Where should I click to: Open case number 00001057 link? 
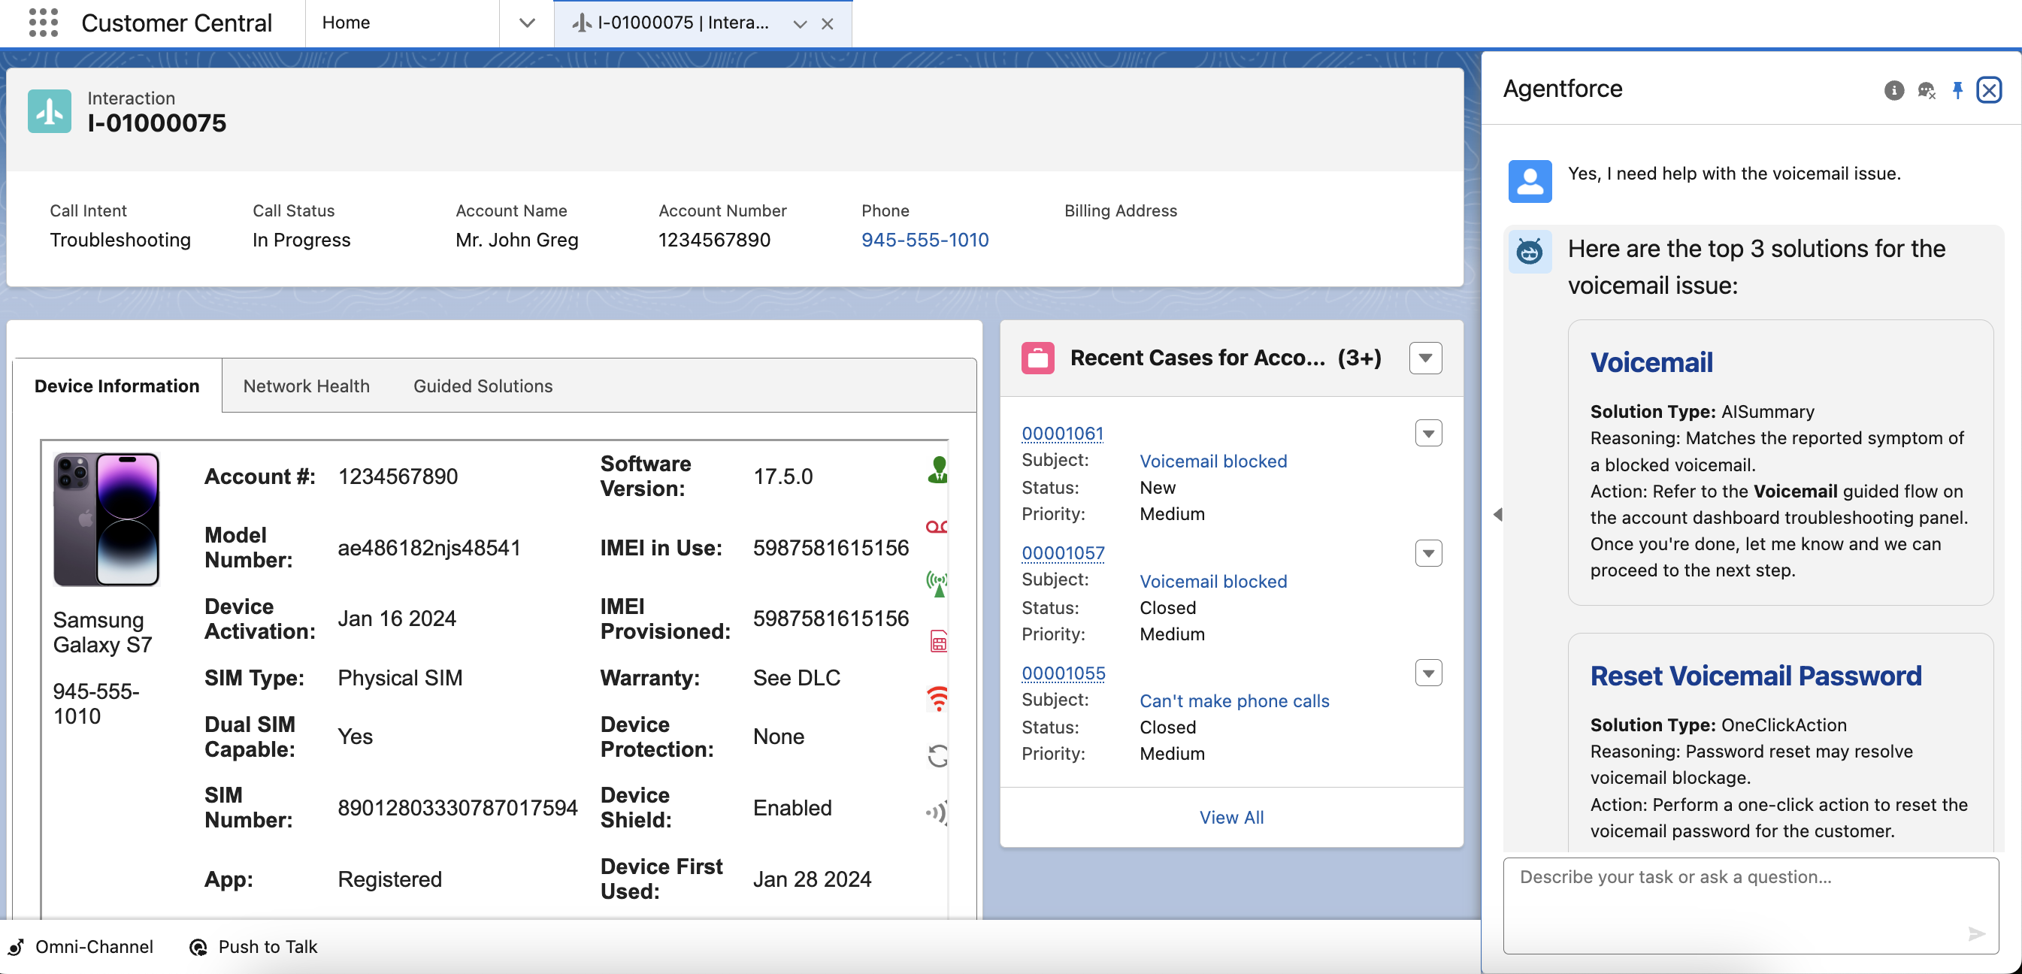pos(1063,553)
